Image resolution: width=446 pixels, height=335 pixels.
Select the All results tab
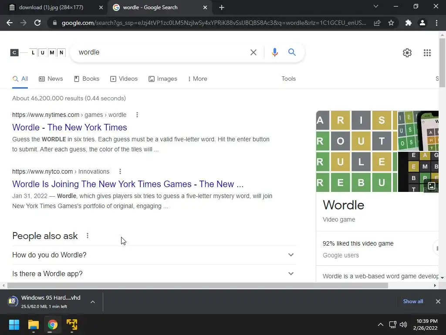pos(20,79)
